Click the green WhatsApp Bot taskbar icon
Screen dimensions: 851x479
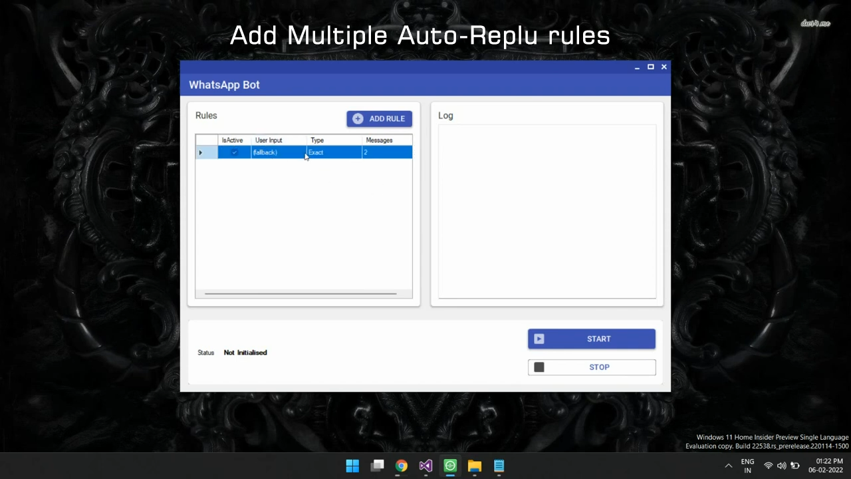[x=450, y=466]
